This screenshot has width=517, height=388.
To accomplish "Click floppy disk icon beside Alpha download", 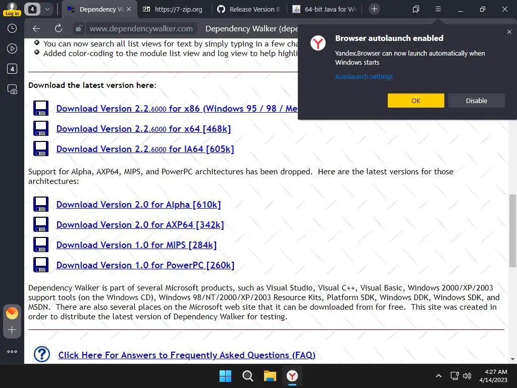I will [x=41, y=204].
